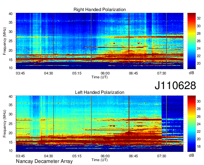Select the 03:45 time tick of Right Handed plot

click(x=20, y=73)
